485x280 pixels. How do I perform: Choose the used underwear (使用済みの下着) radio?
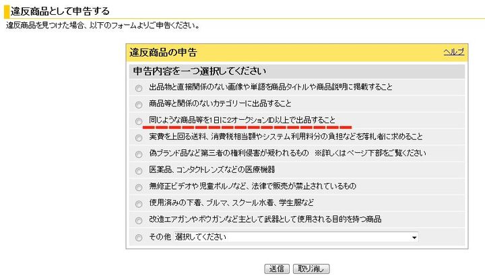139,204
